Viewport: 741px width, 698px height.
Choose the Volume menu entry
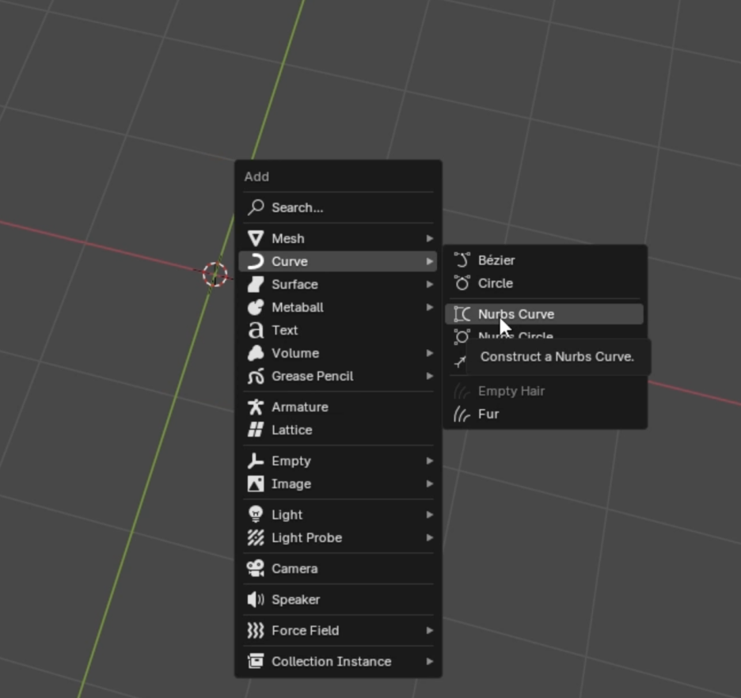tap(338, 353)
